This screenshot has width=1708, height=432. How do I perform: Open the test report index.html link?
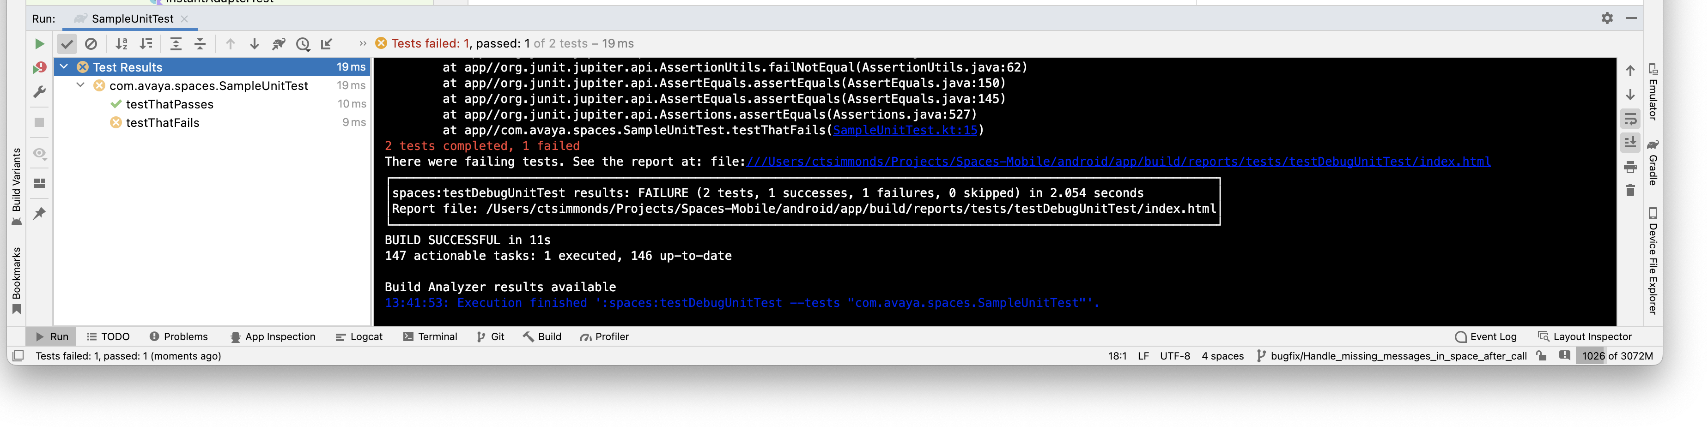click(x=1118, y=162)
